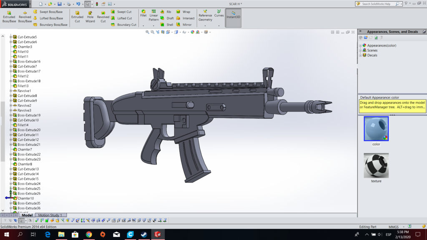Expand the Cut-Extrude5 feature
Viewport: 427px width, 240px height.
[11, 37]
